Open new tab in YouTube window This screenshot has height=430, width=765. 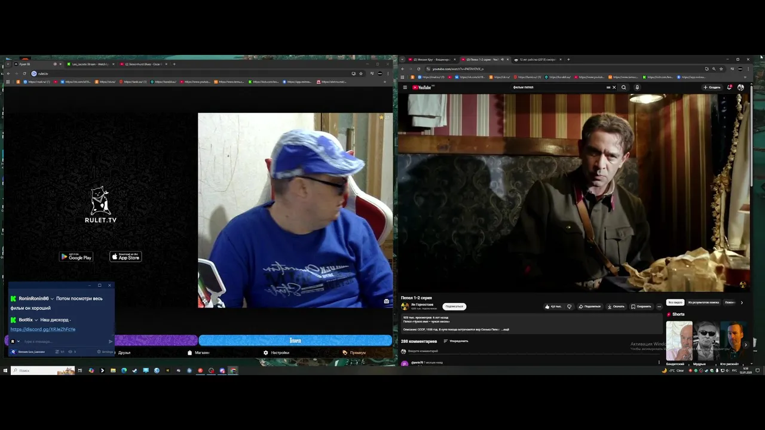pyautogui.click(x=568, y=60)
